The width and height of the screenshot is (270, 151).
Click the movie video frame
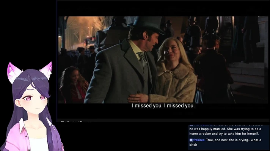[163, 60]
